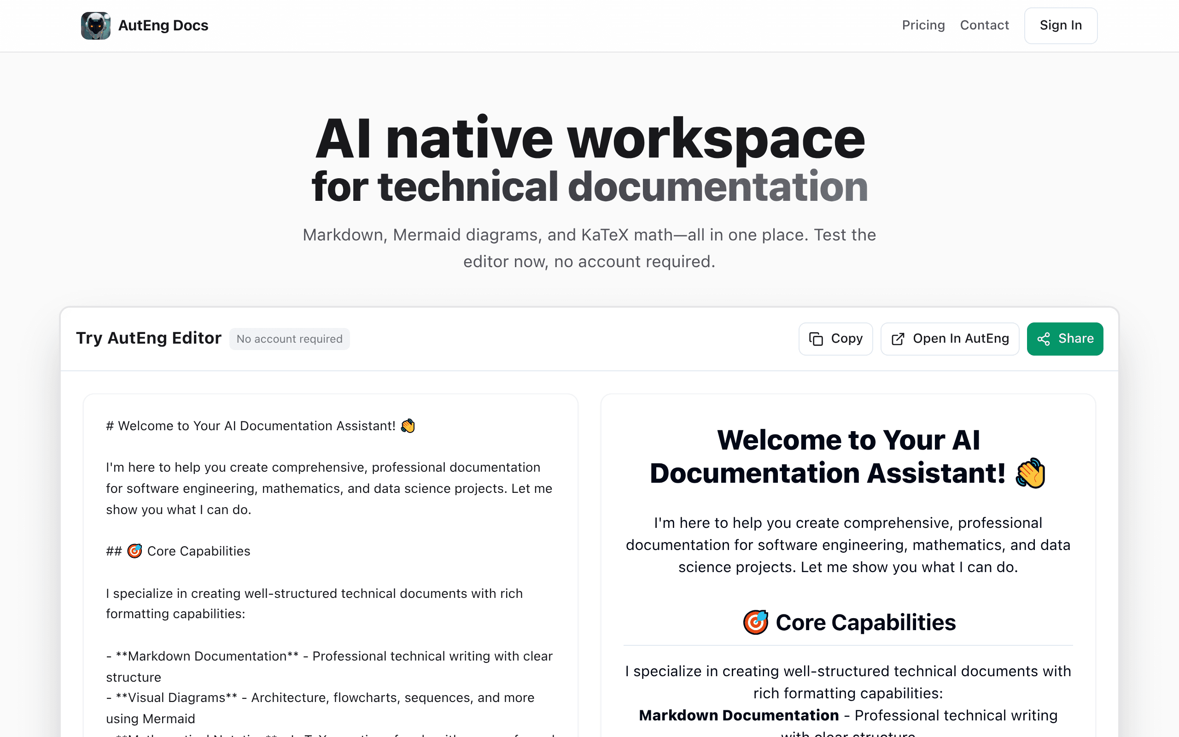Click the rendered 'Welcome to Your AI Documentation Assistant!' heading
Viewport: 1179px width, 737px height.
pyautogui.click(x=848, y=457)
